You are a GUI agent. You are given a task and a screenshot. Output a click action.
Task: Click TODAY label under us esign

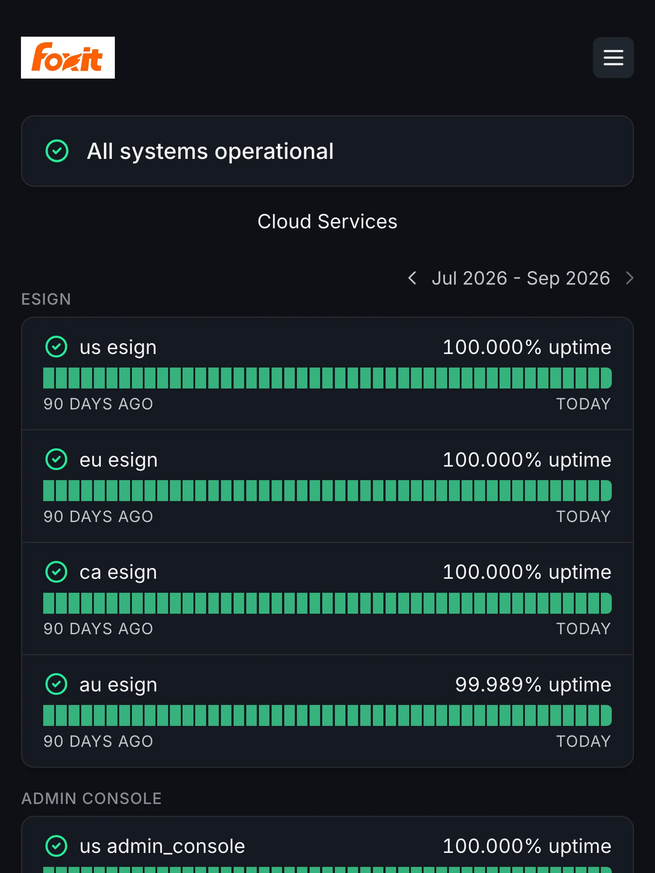583,404
